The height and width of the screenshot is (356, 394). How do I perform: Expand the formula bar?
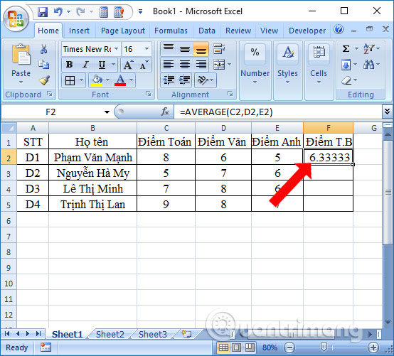pyautogui.click(x=387, y=112)
